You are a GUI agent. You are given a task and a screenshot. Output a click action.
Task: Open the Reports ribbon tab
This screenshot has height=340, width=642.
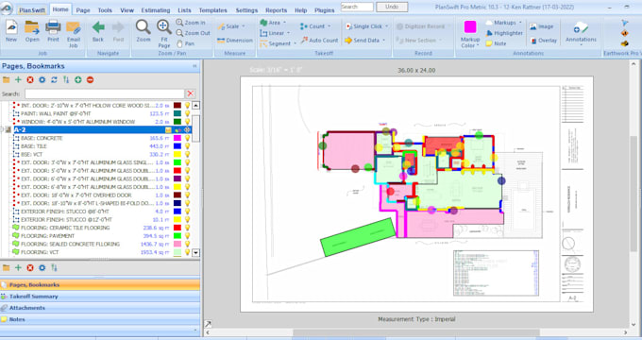click(276, 10)
